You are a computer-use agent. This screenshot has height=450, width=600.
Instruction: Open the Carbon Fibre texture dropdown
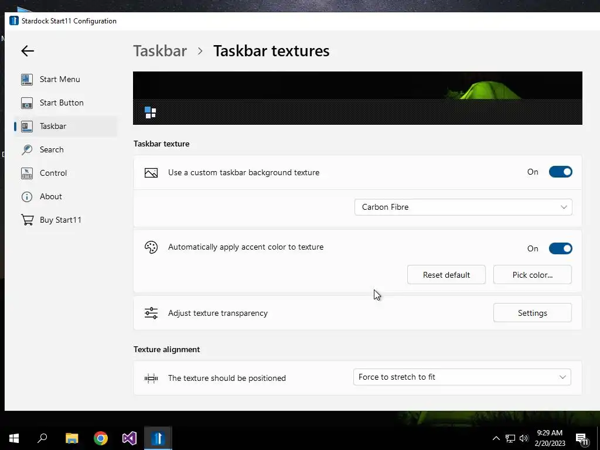[463, 207]
